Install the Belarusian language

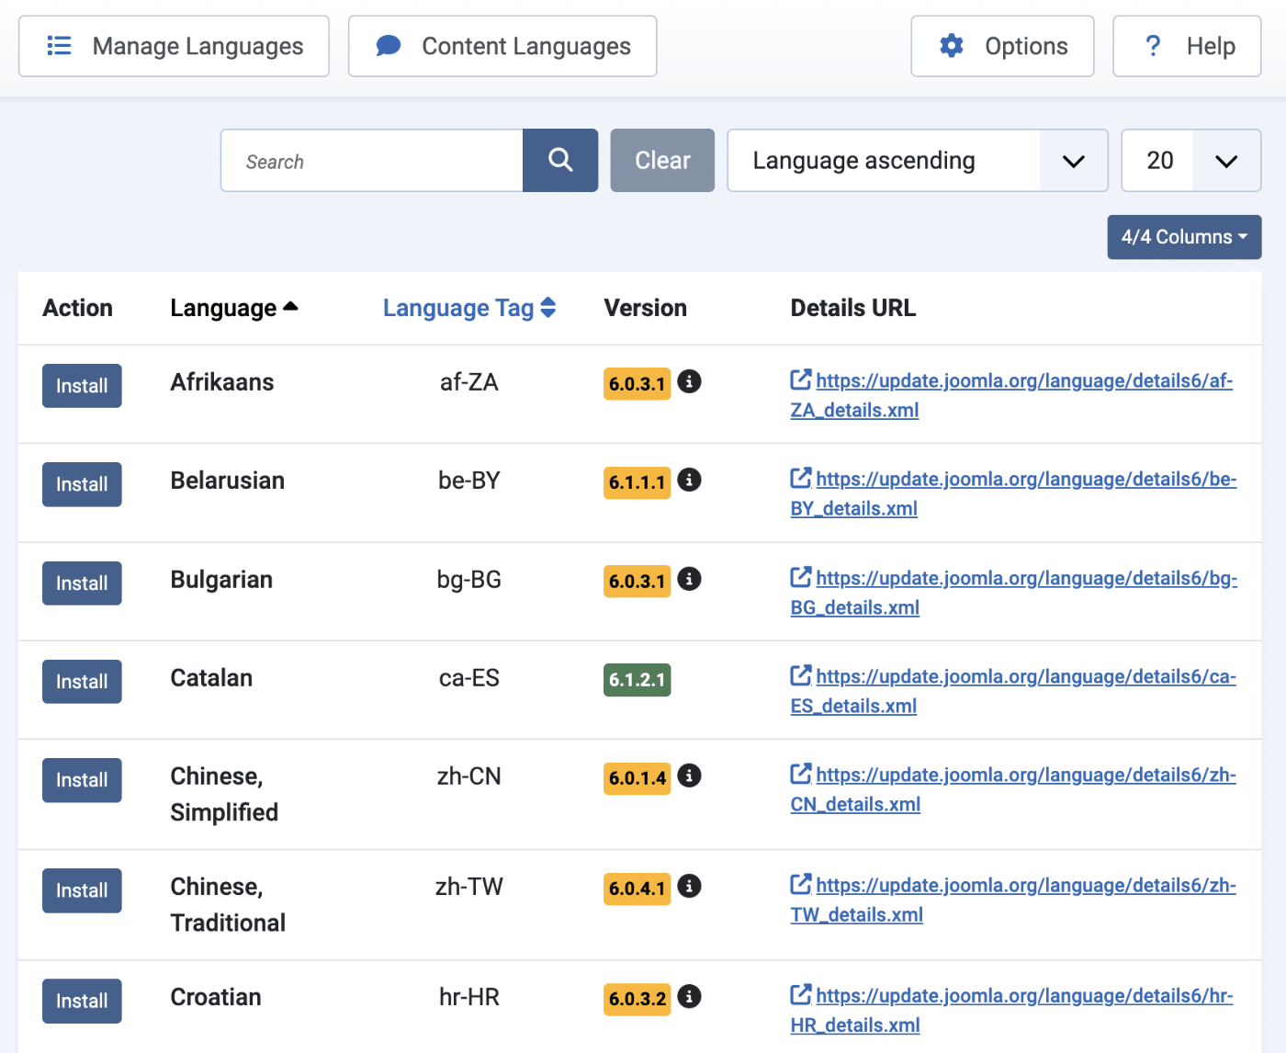[82, 484]
